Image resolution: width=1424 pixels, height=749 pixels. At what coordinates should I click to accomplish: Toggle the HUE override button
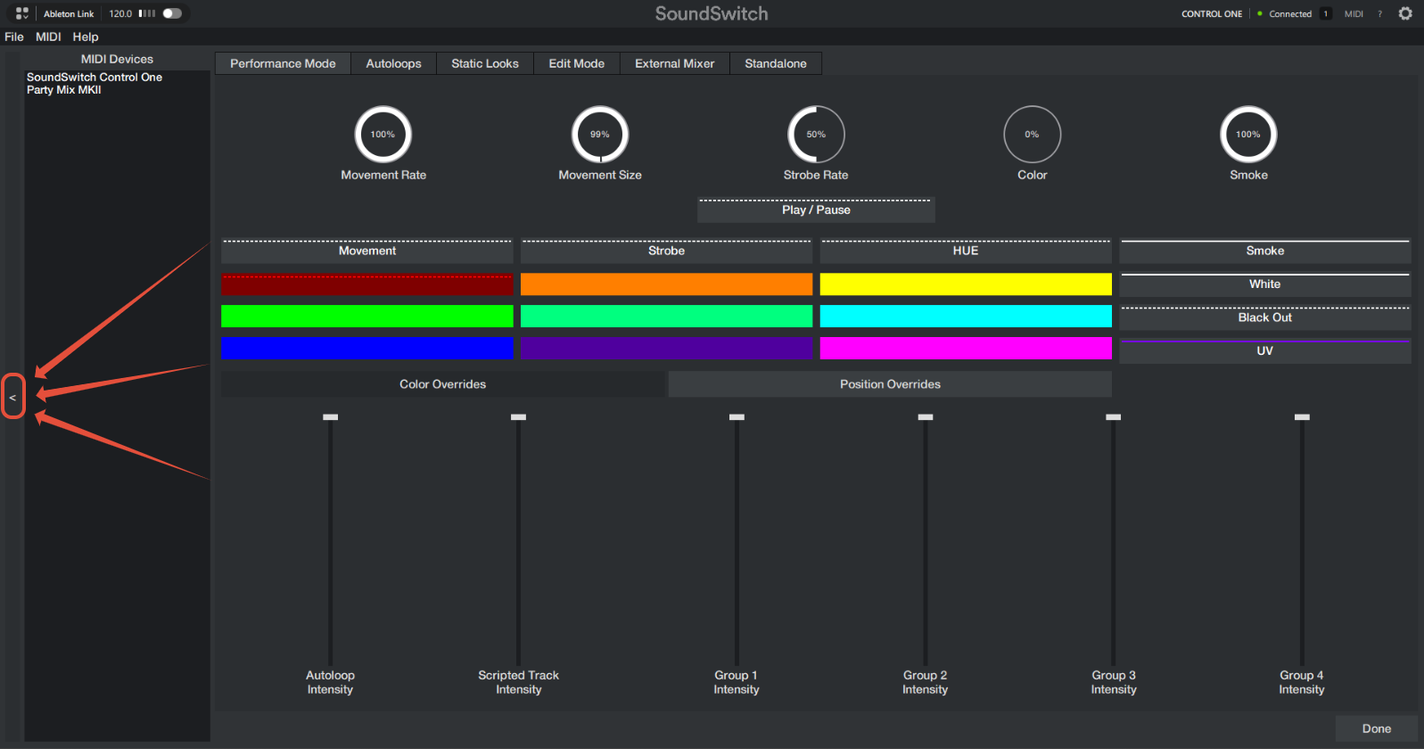[x=966, y=251]
